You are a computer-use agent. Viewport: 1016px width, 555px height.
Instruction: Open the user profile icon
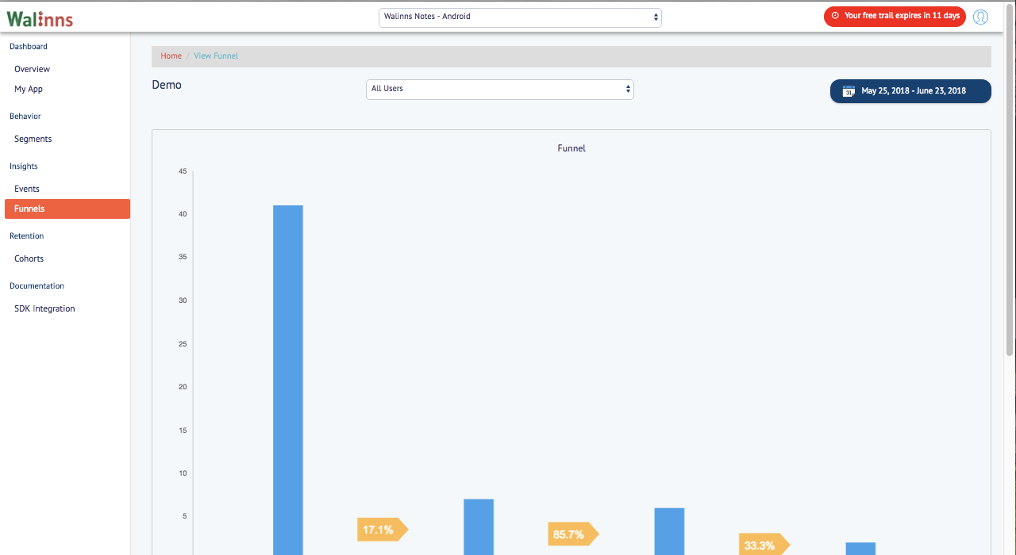980,17
